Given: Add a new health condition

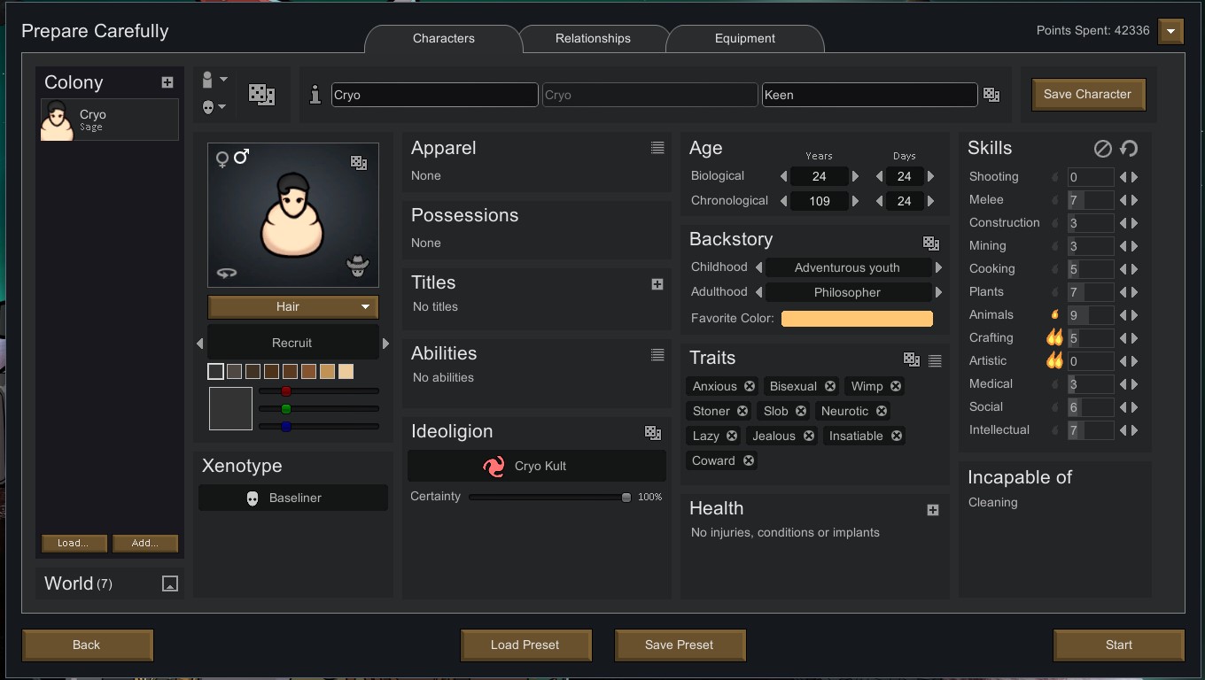Looking at the screenshot, I should tap(933, 510).
